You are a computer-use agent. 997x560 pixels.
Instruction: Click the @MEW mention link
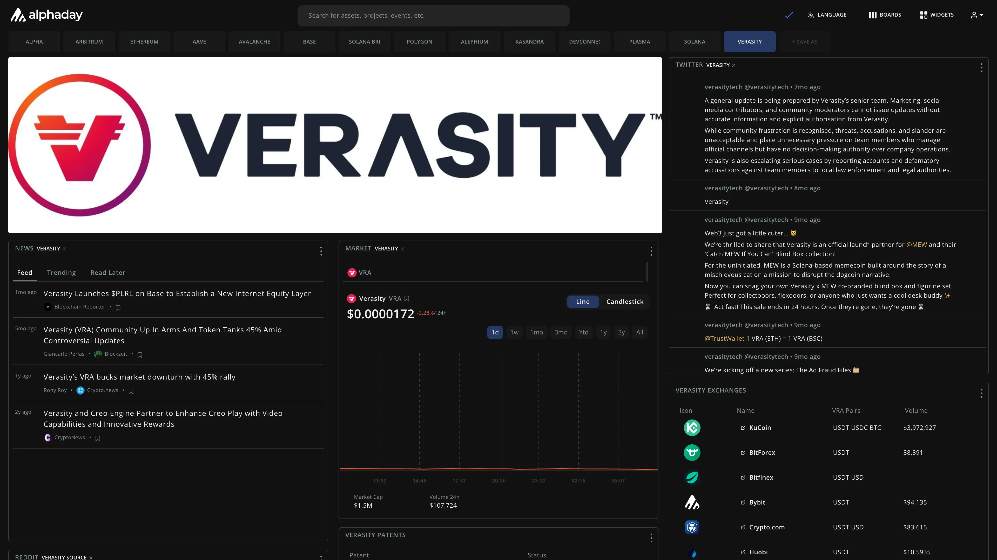click(x=917, y=245)
